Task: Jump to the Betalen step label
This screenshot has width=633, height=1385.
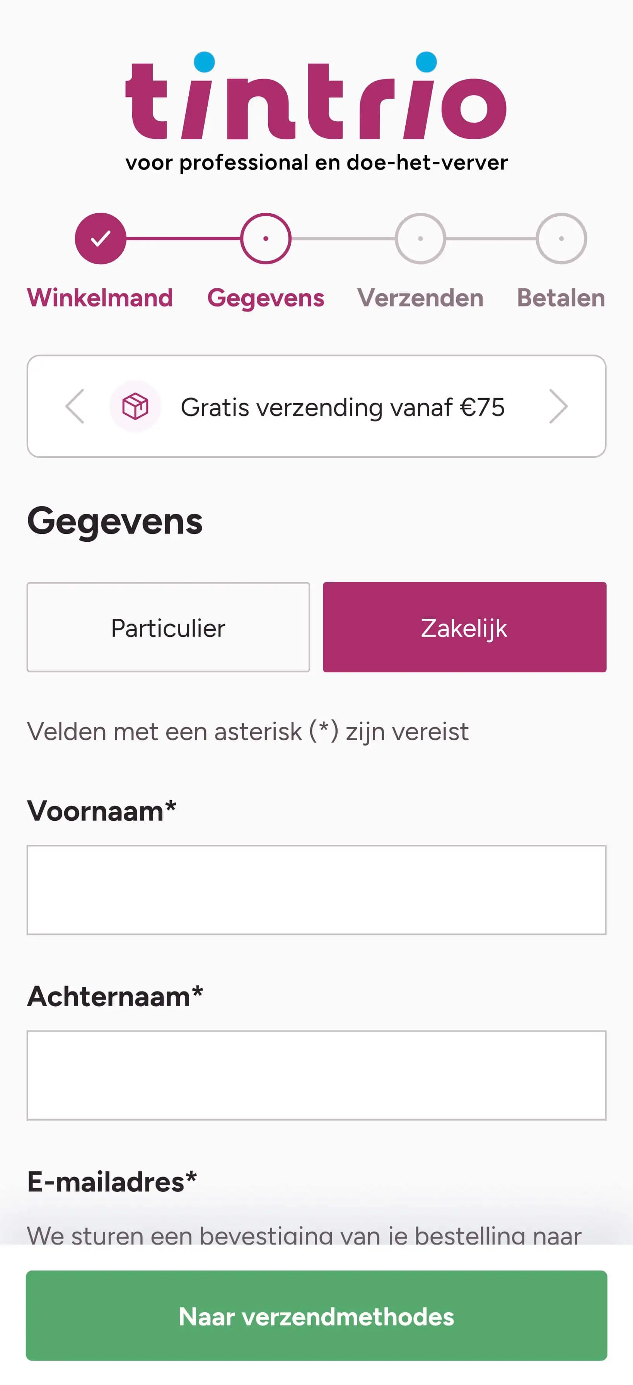Action: (x=561, y=298)
